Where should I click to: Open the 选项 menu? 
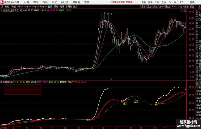164,2
